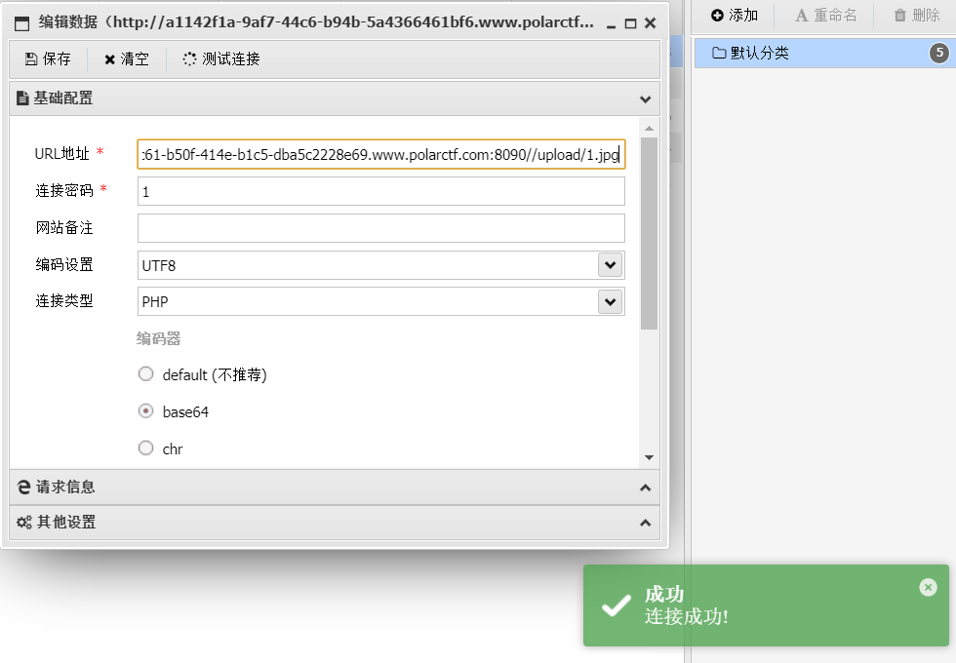Click the green success checkmark icon
956x663 pixels.
click(x=617, y=605)
